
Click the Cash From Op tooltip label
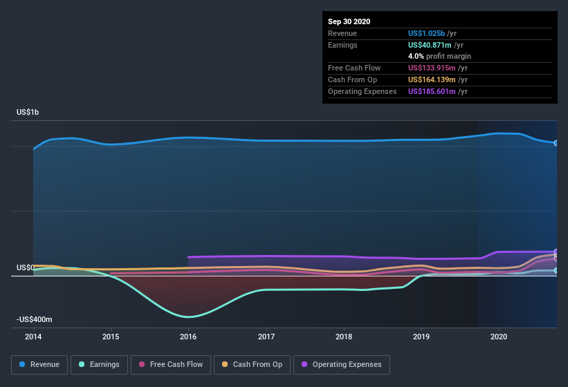[352, 79]
